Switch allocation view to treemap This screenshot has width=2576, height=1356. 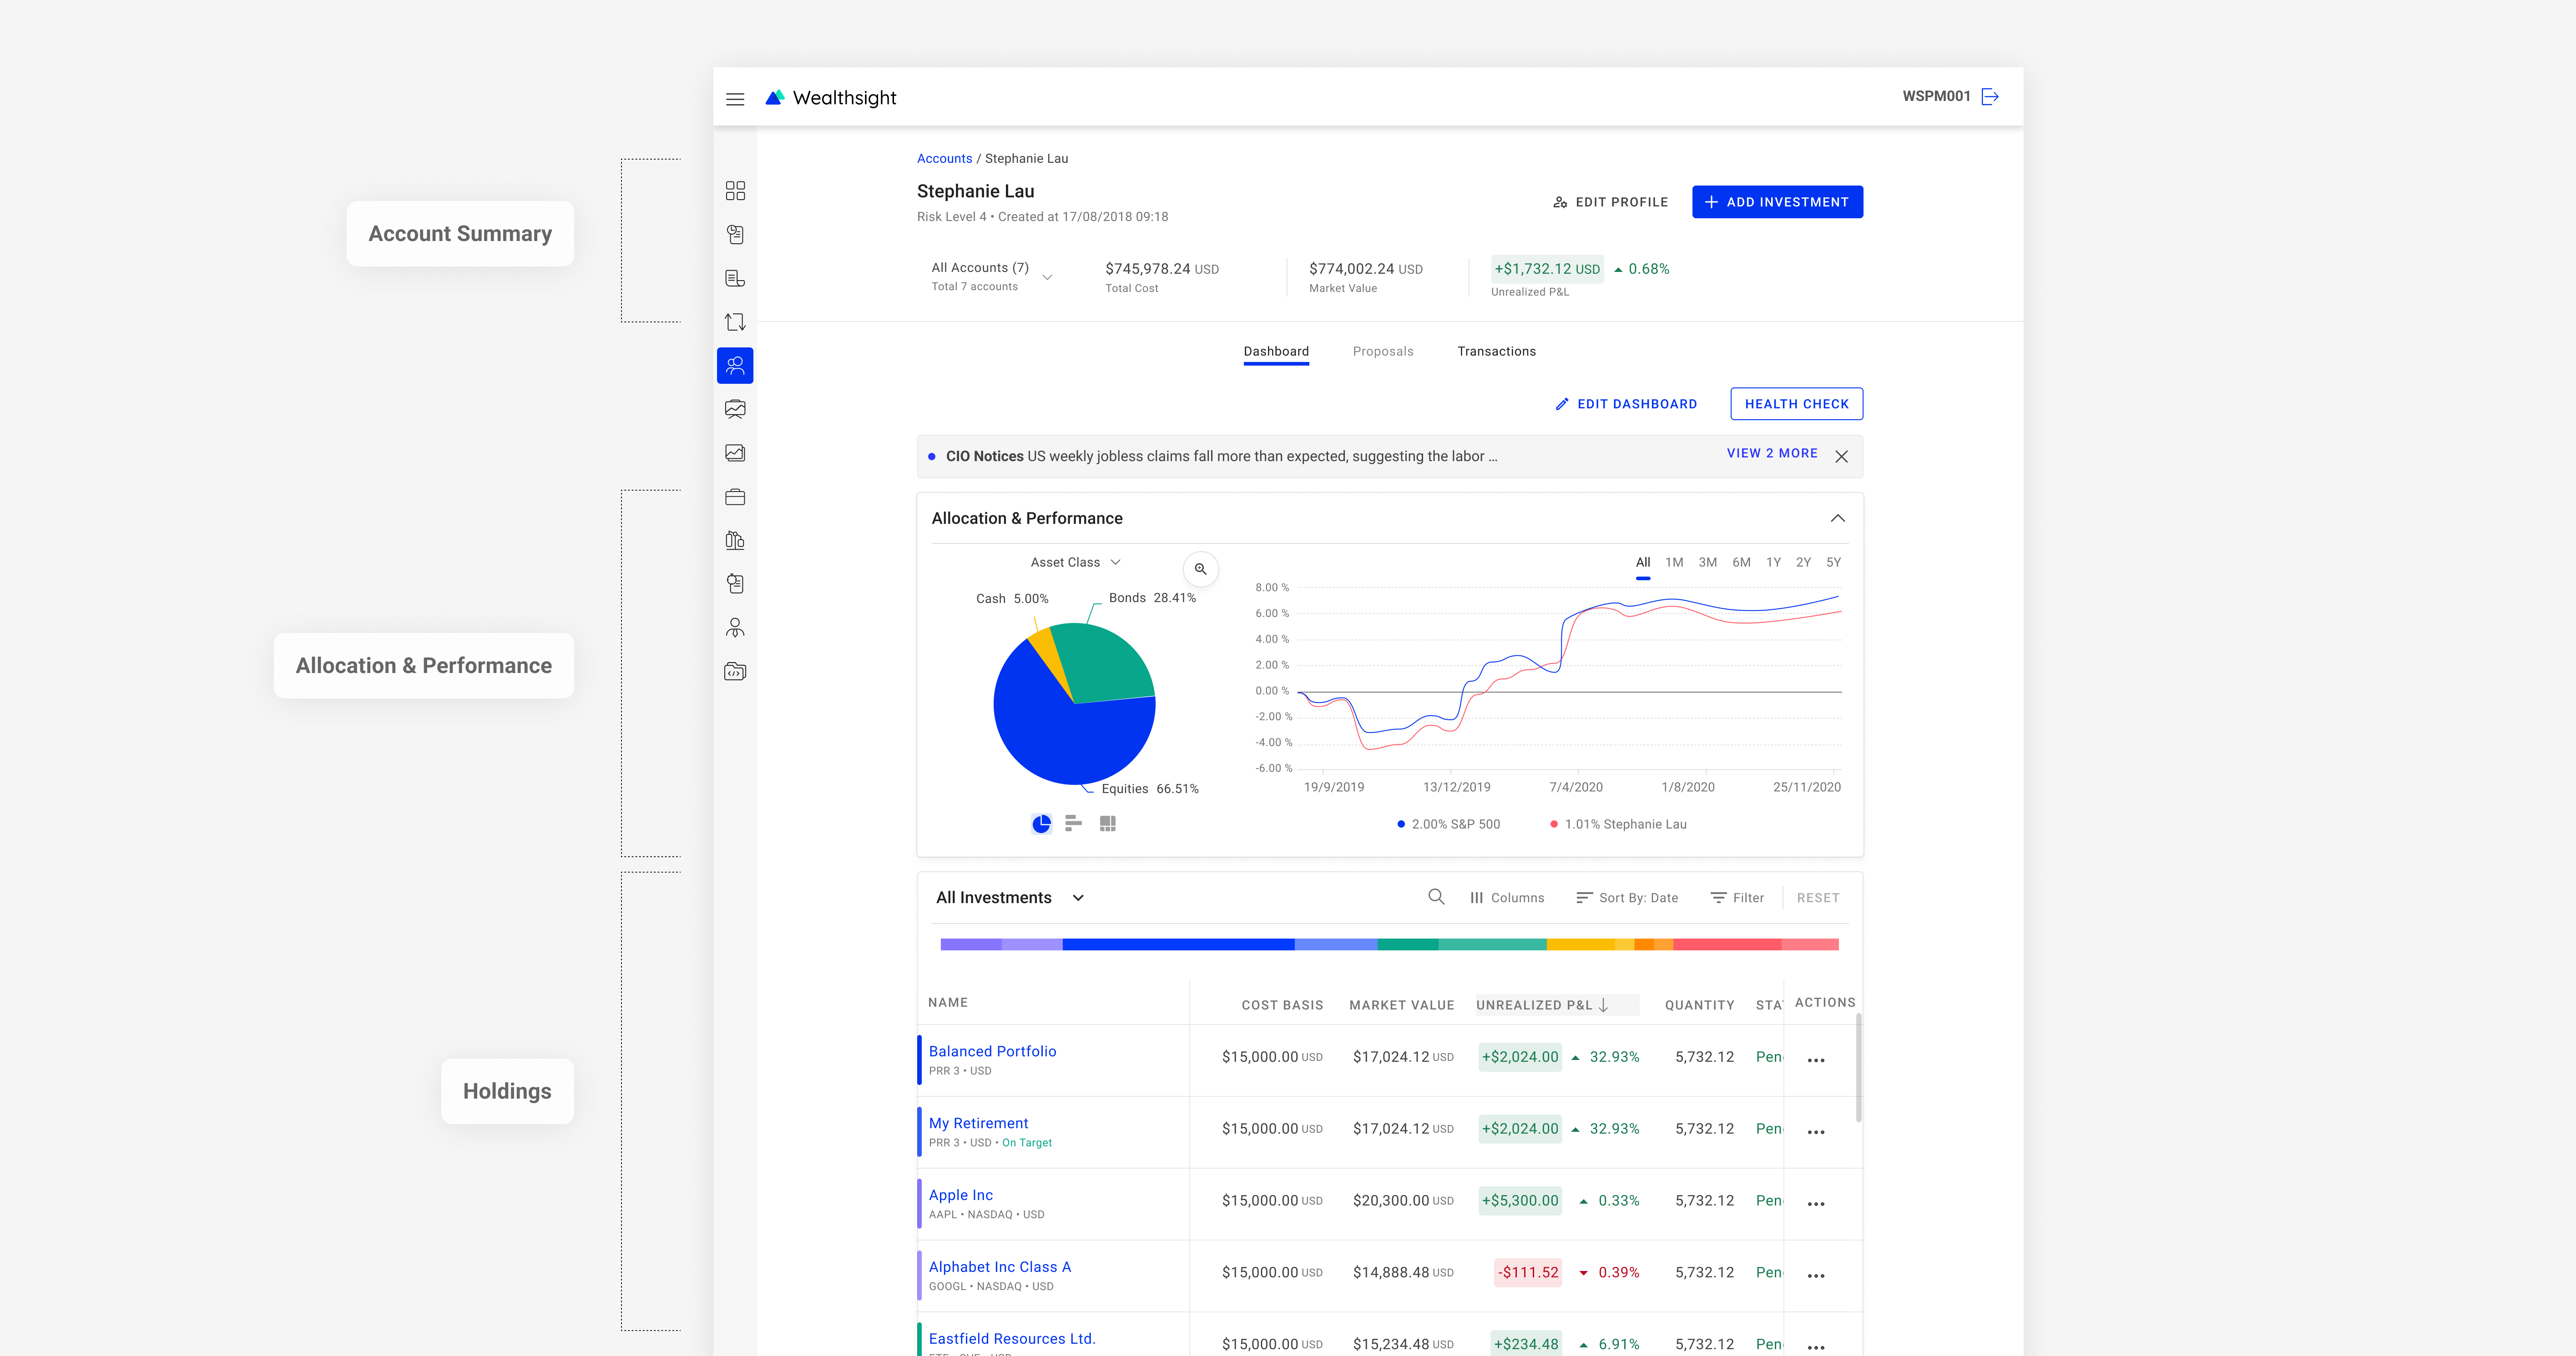point(1107,824)
